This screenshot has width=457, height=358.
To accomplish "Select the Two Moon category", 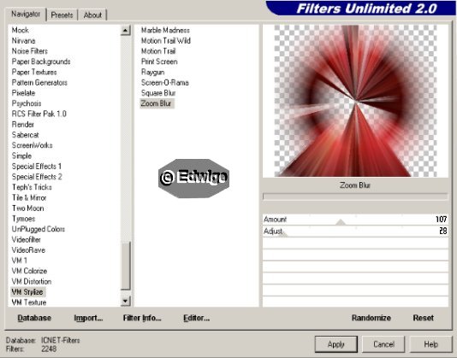I will [27, 208].
